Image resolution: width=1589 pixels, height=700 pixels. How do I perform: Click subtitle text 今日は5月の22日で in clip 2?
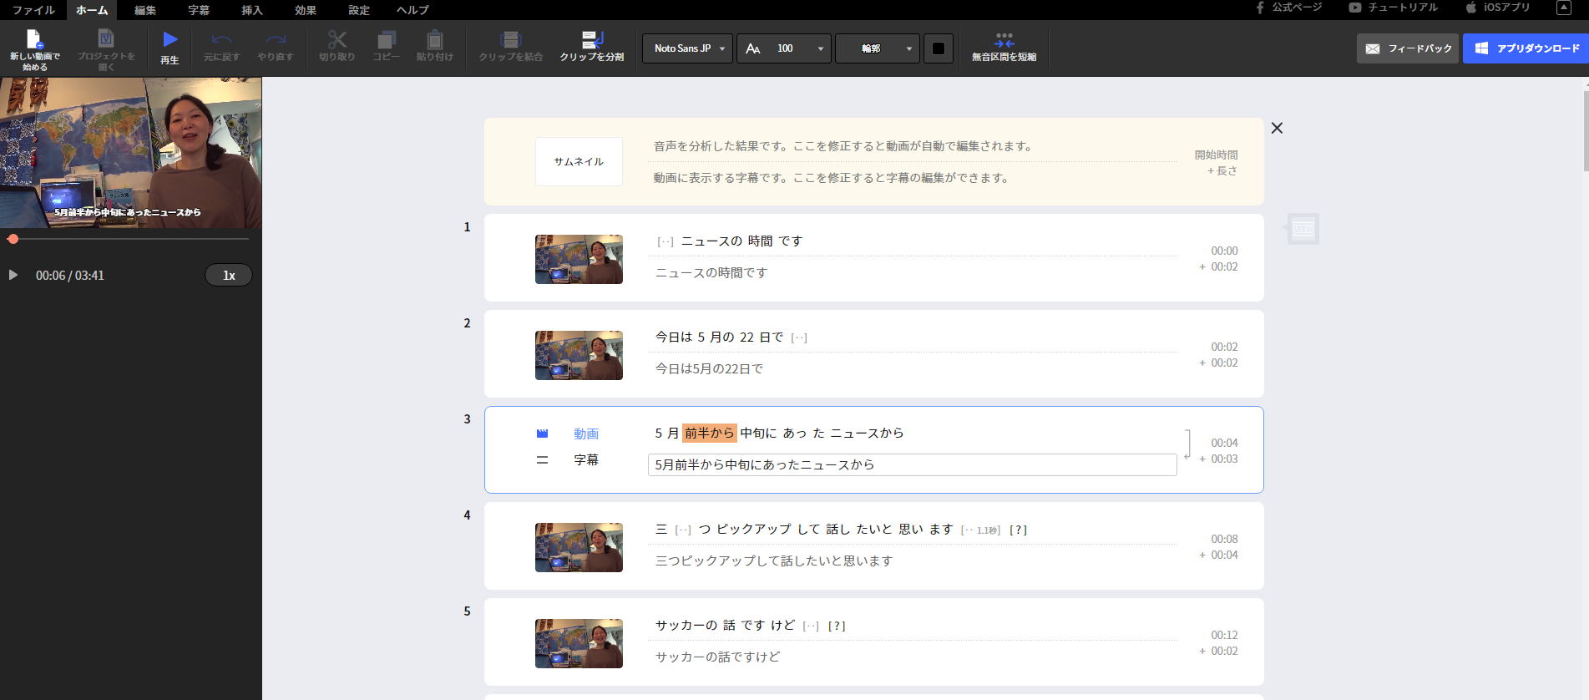[709, 368]
